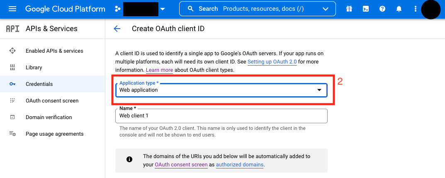Click the Application type dropdown arrow

[x=319, y=90]
